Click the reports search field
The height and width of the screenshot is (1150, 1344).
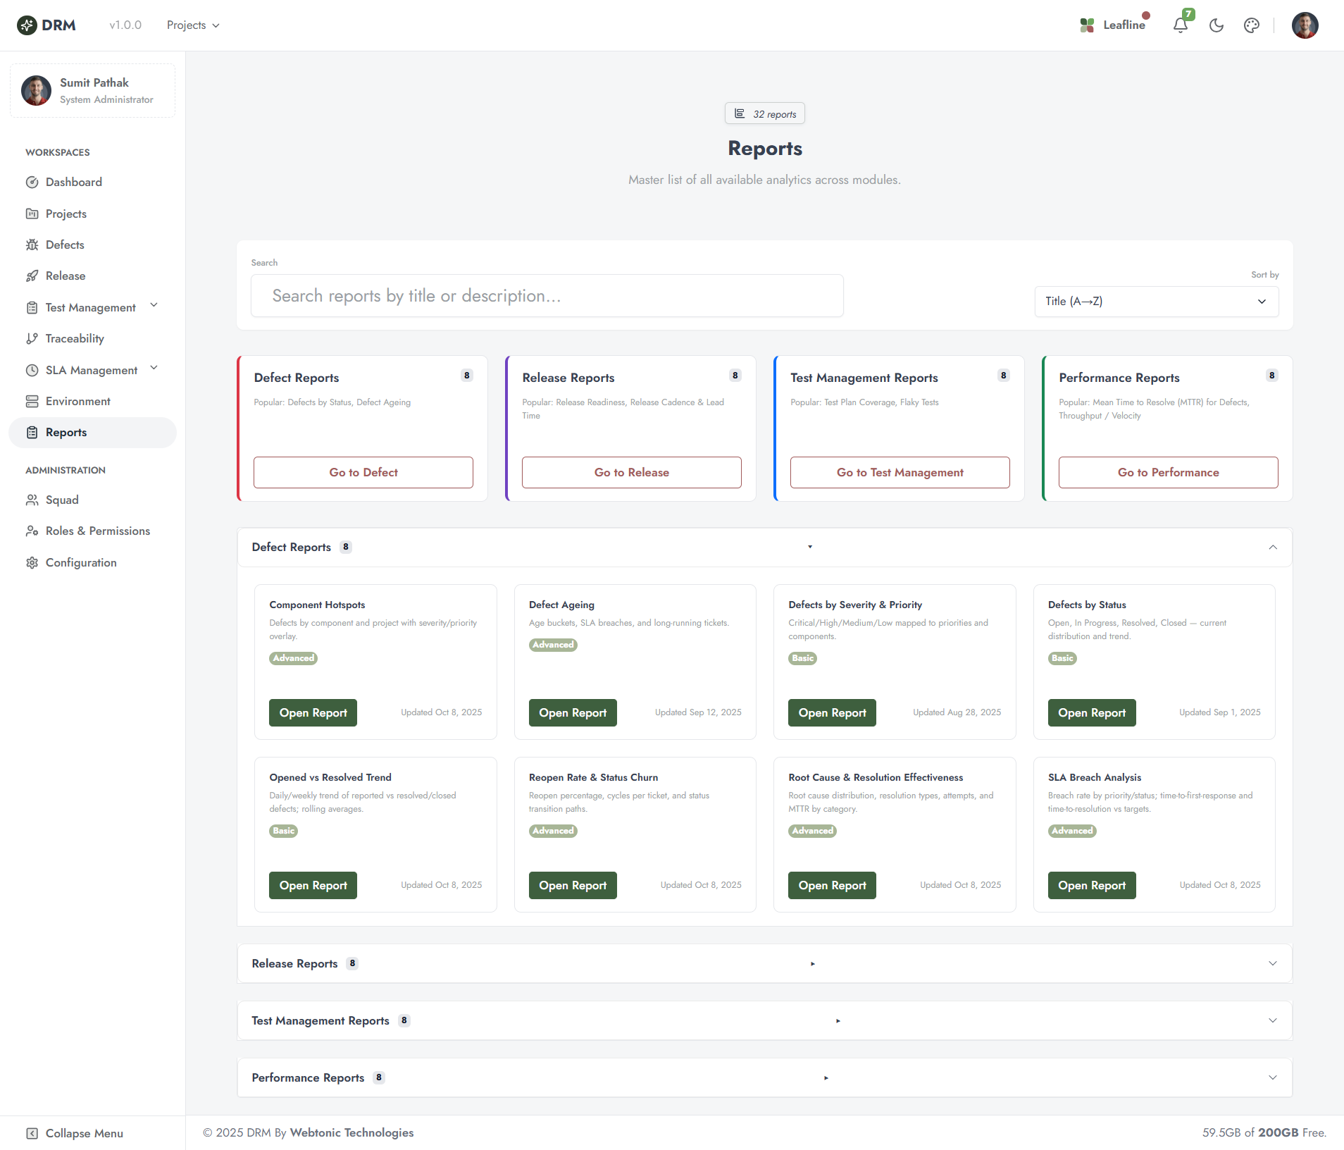547,296
